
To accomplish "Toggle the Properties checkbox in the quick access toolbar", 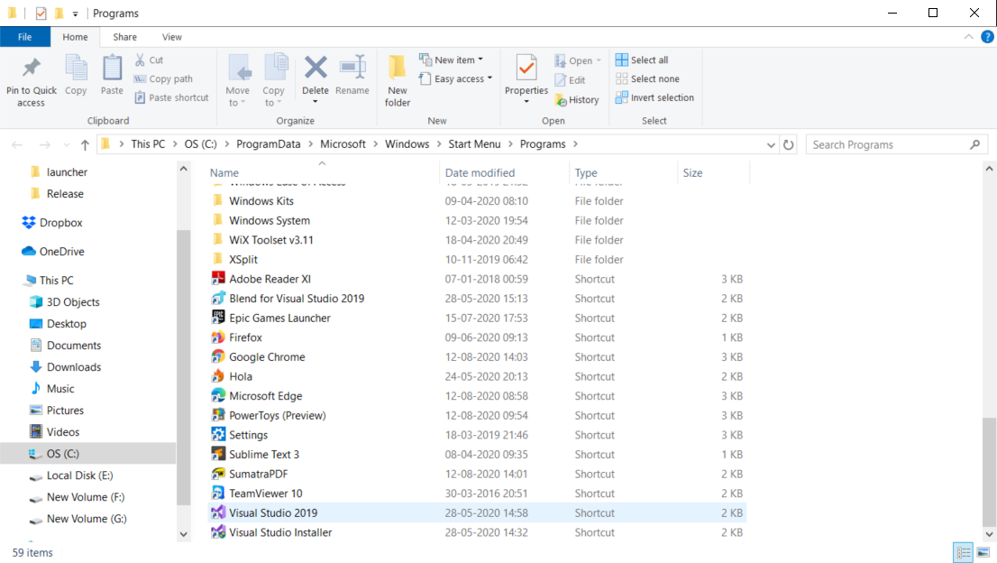I will tap(41, 14).
